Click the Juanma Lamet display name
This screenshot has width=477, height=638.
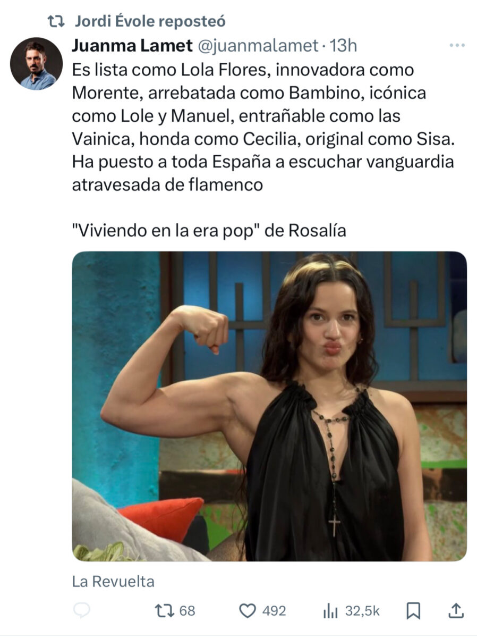[132, 46]
